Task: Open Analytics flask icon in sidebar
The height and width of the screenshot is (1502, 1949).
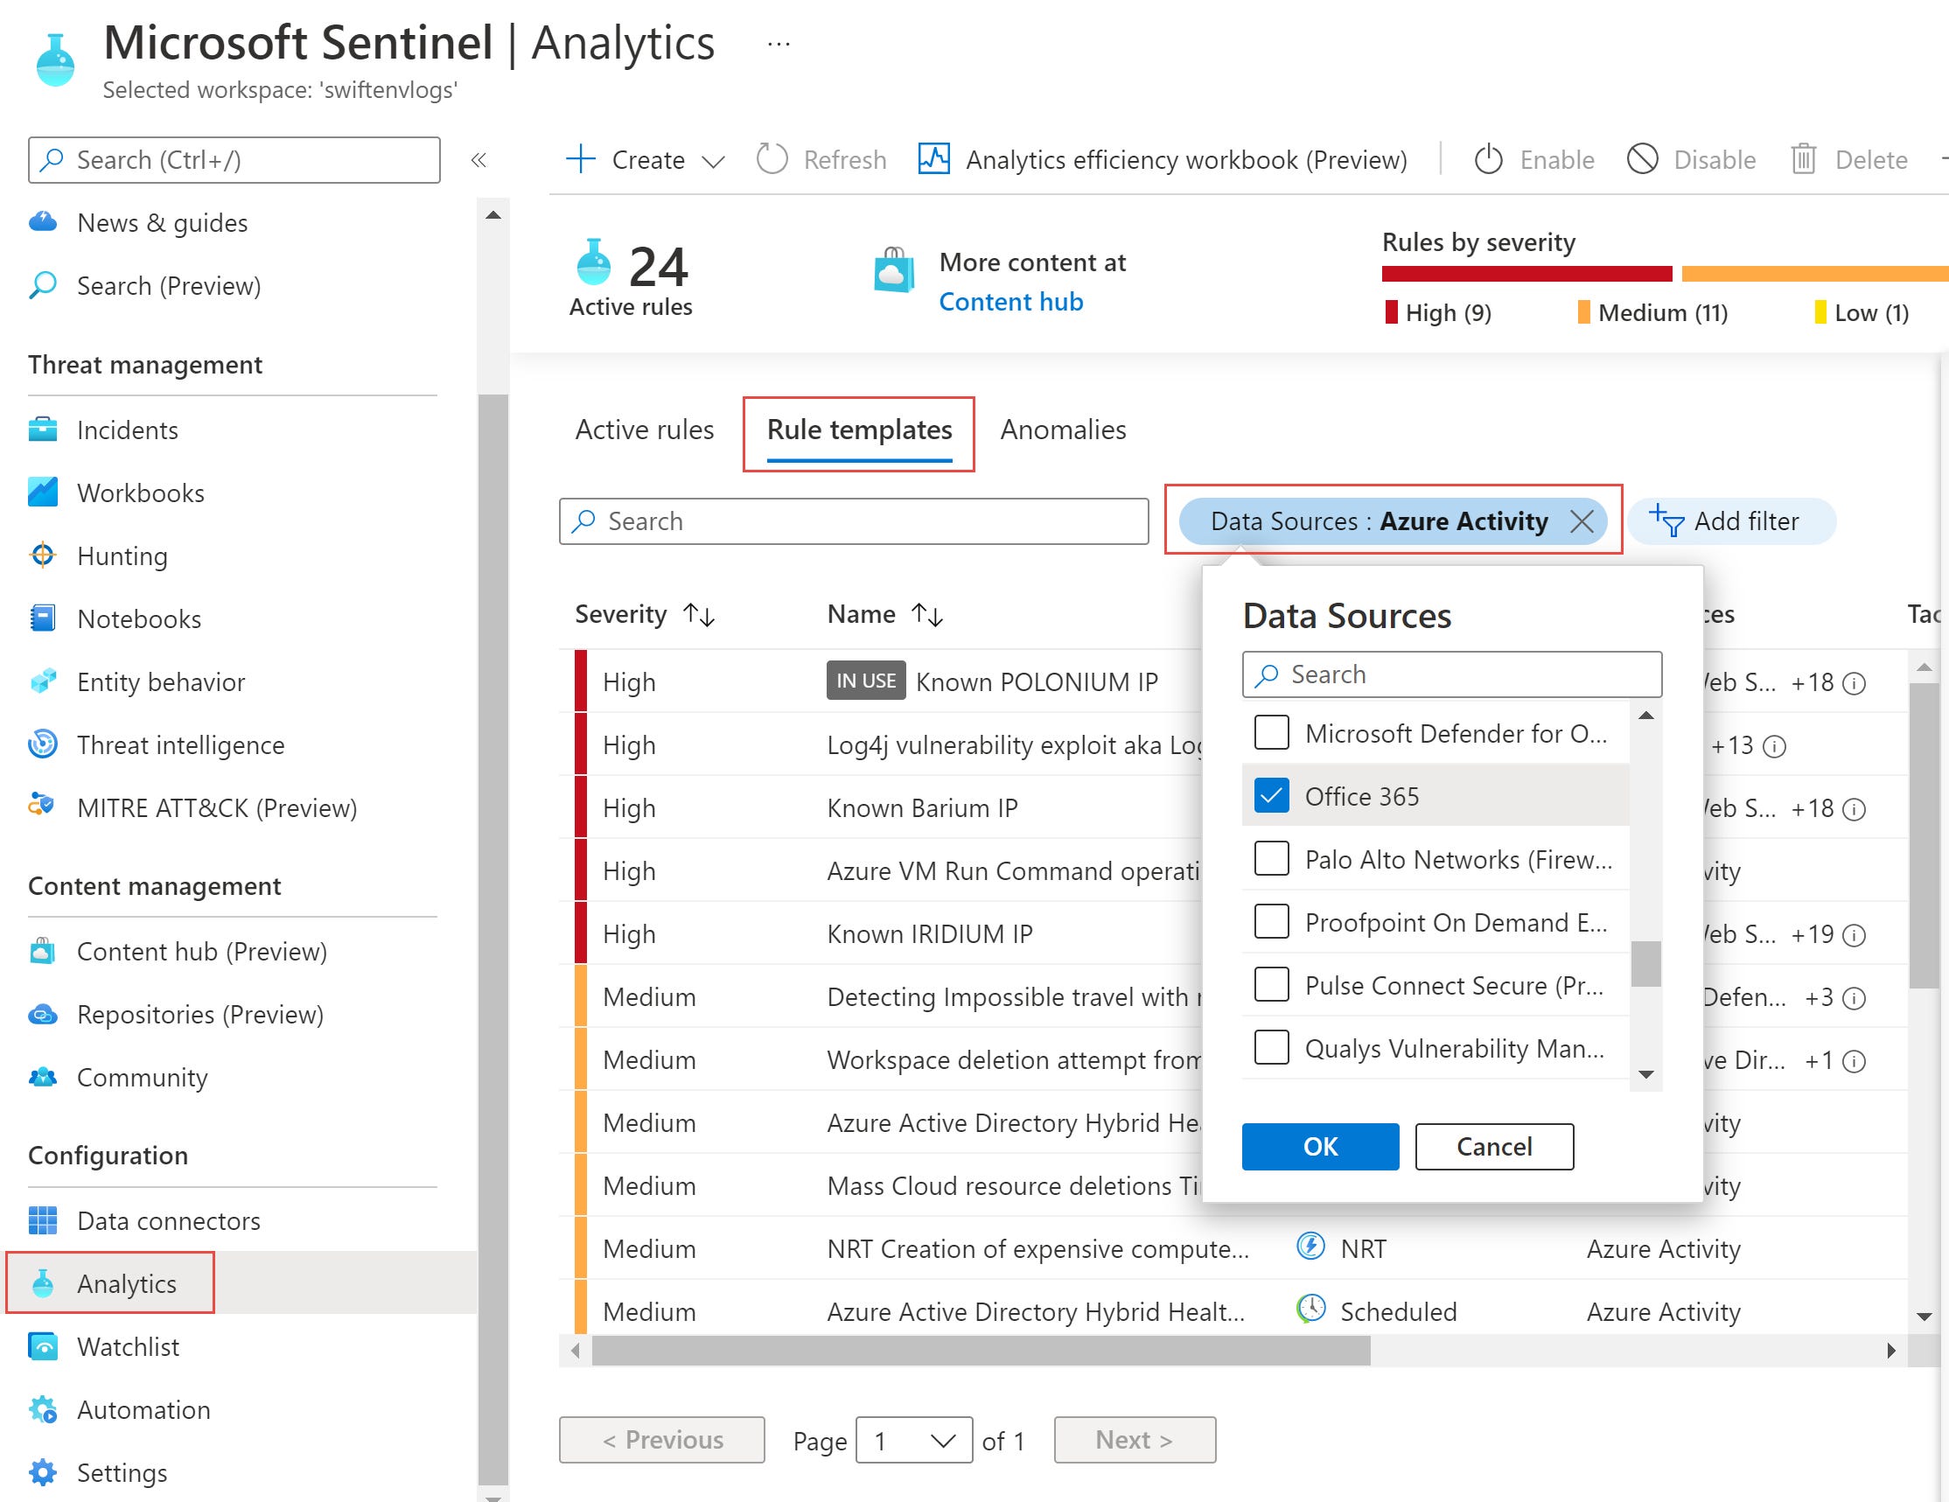Action: click(x=43, y=1284)
